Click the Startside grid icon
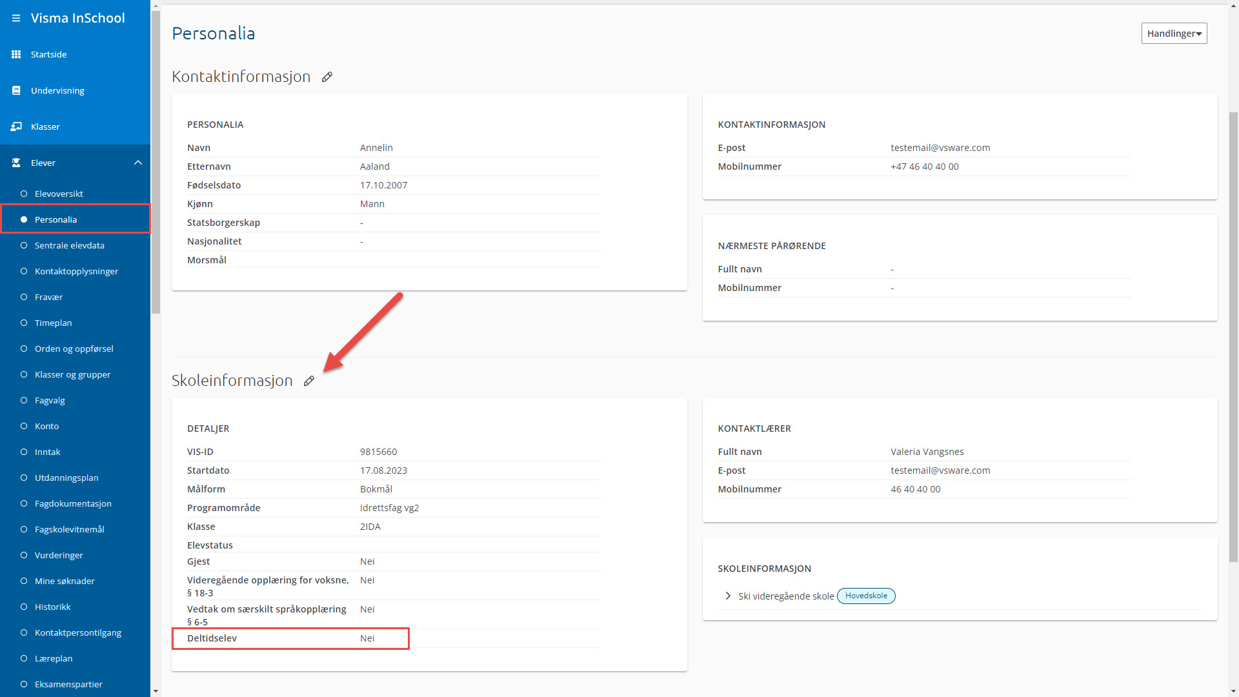The image size is (1239, 697). (x=16, y=54)
